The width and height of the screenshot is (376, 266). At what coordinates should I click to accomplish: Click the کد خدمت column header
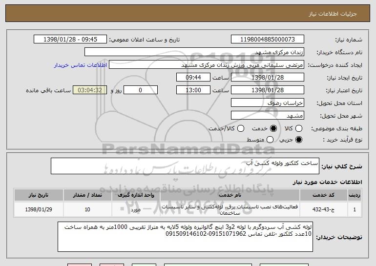coord(323,195)
